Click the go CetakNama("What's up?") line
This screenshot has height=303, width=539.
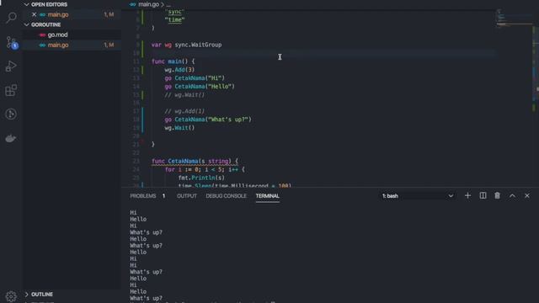point(208,120)
